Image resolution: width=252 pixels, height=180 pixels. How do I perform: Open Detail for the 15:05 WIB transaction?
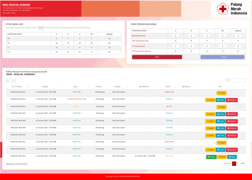tap(222, 157)
